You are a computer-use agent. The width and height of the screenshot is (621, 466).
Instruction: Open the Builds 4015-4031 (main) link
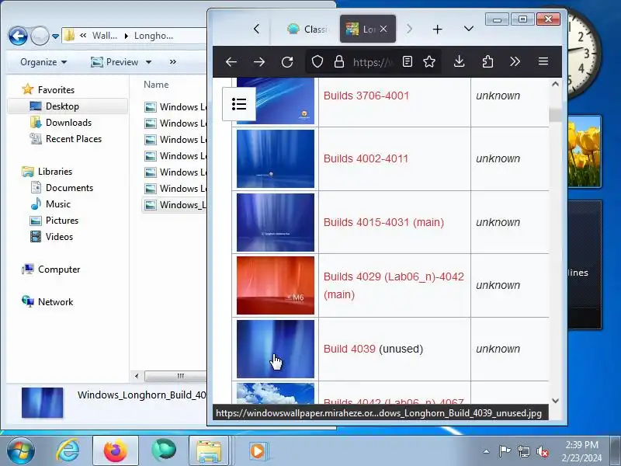(x=383, y=222)
